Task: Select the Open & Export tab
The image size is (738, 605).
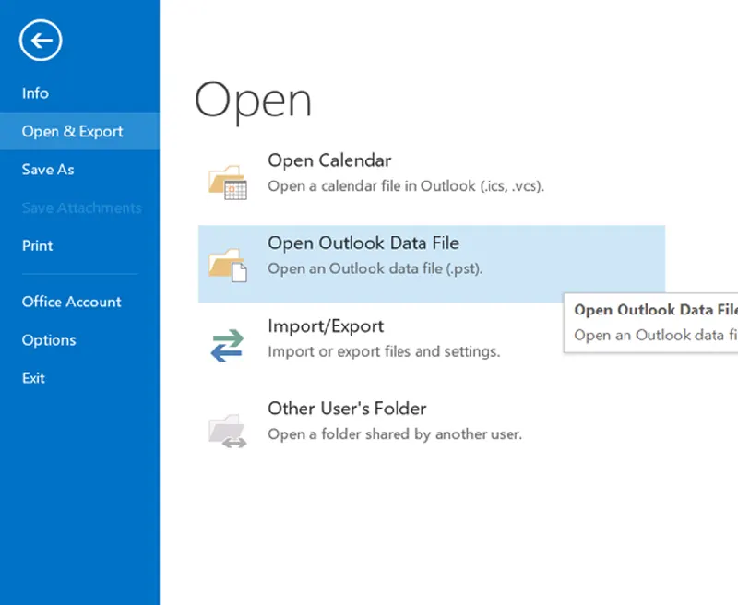Action: tap(72, 132)
